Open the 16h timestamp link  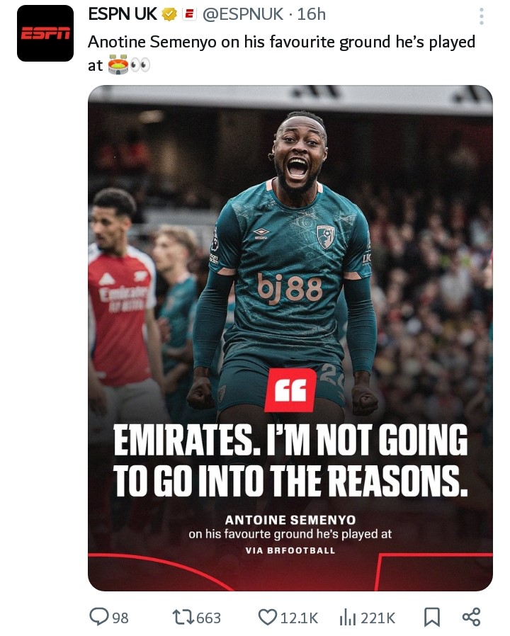pyautogui.click(x=312, y=14)
